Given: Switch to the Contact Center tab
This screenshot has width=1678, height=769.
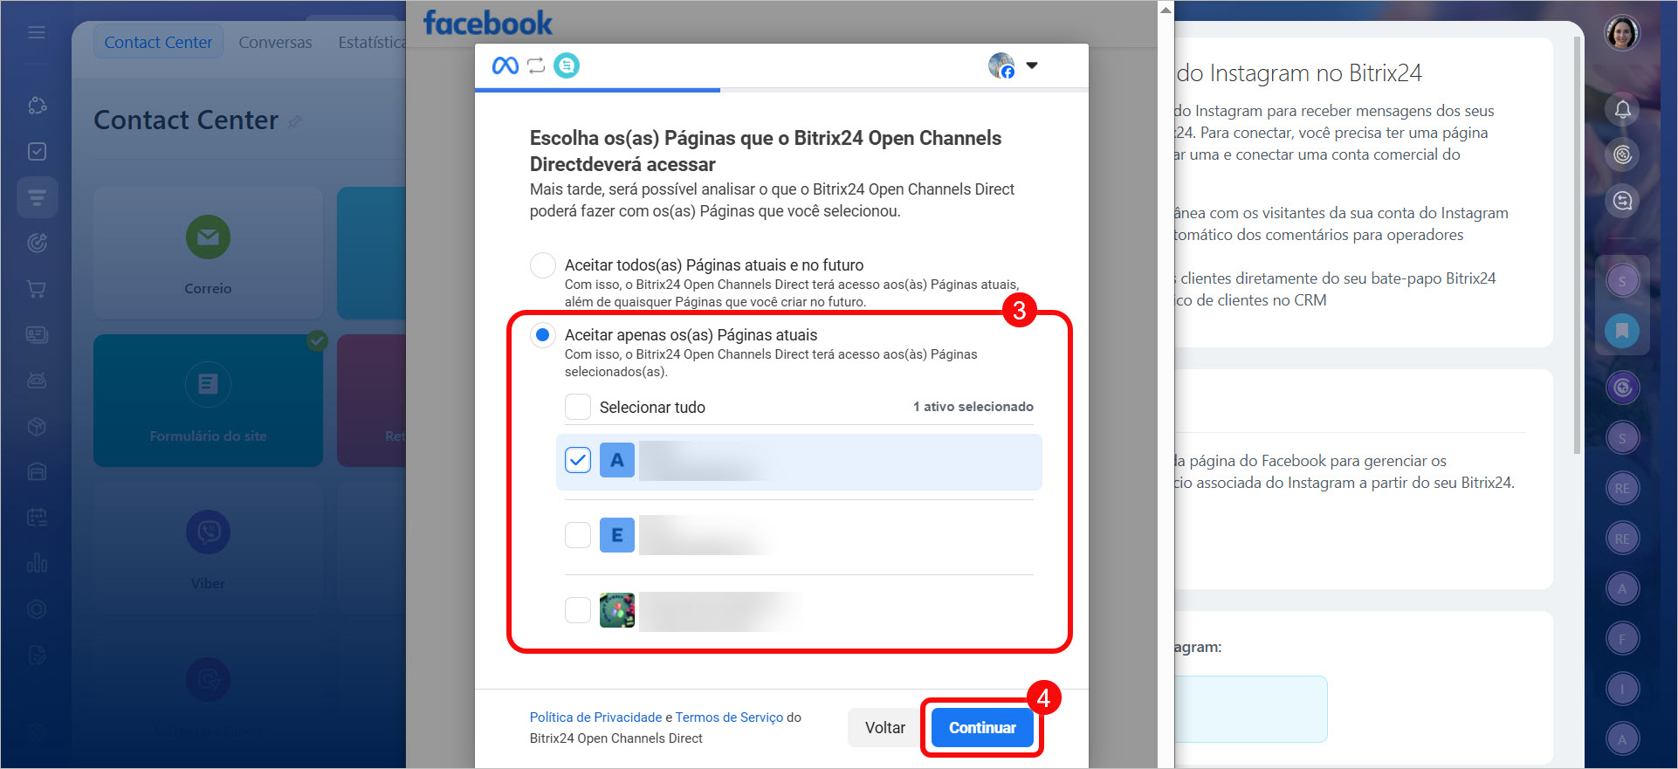Looking at the screenshot, I should pos(158,42).
